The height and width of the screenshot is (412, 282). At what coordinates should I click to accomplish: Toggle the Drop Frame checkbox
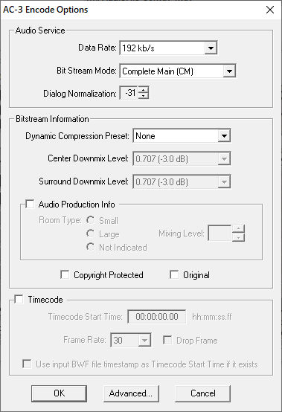(167, 341)
